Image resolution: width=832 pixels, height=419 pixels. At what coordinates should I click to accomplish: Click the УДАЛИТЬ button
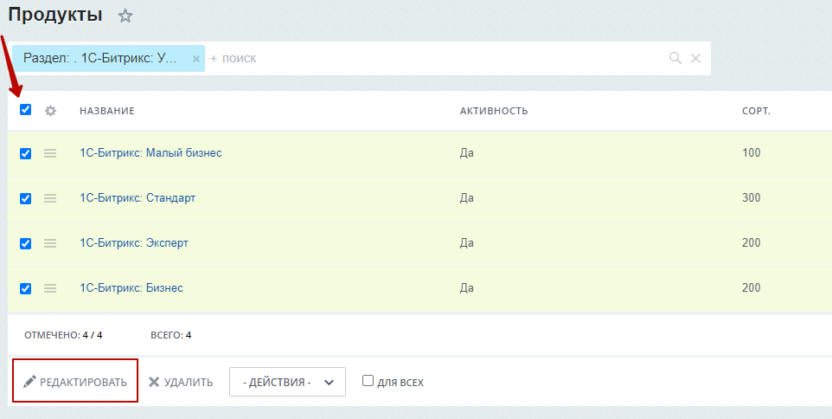[181, 383]
